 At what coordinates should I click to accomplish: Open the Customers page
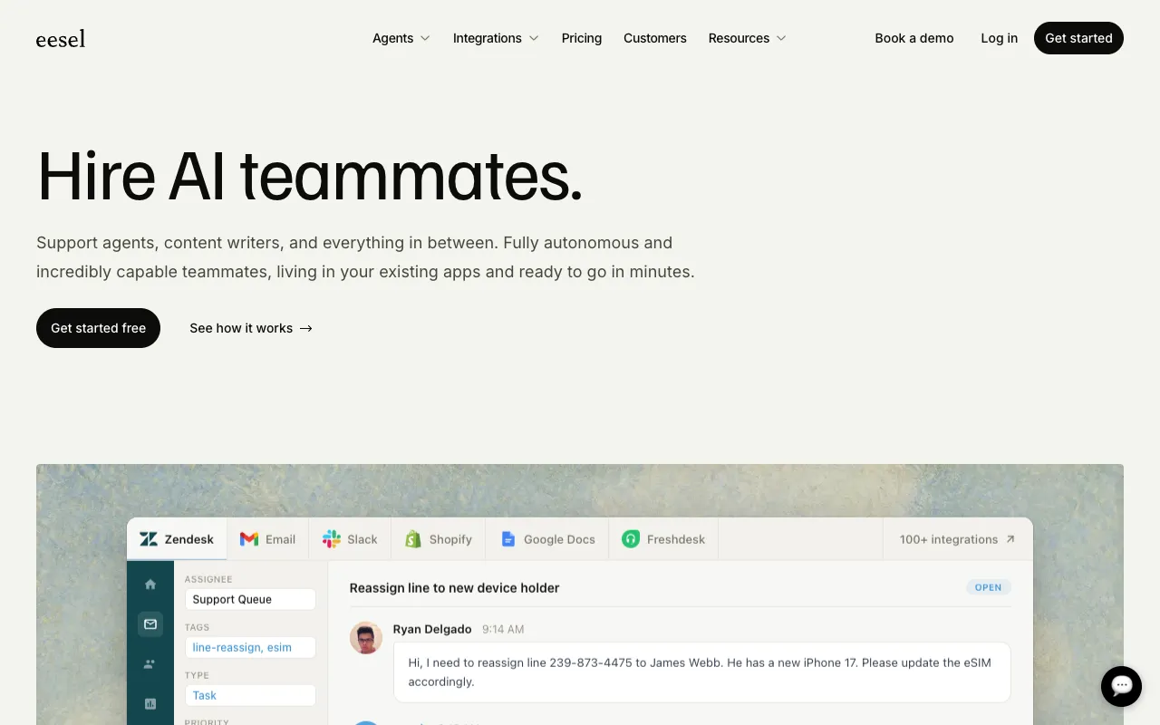tap(655, 38)
